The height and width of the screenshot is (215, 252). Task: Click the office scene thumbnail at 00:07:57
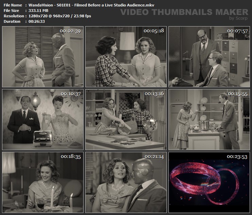click(x=209, y=57)
